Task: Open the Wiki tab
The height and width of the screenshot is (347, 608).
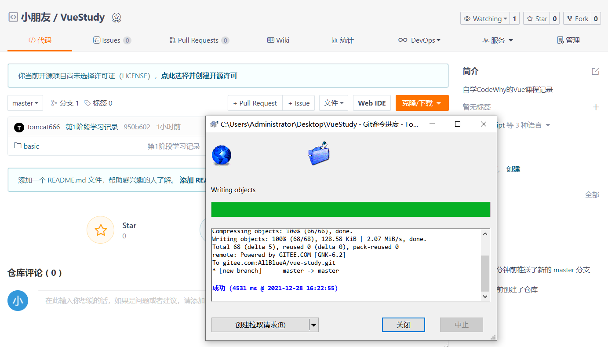Action: pos(278,40)
